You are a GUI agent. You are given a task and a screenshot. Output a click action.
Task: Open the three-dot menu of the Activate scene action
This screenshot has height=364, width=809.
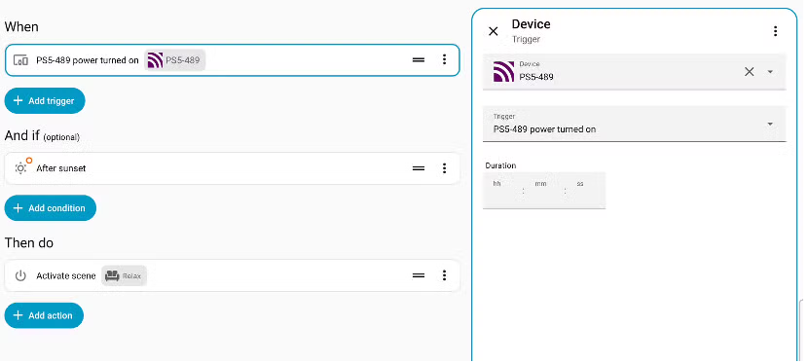coord(444,275)
